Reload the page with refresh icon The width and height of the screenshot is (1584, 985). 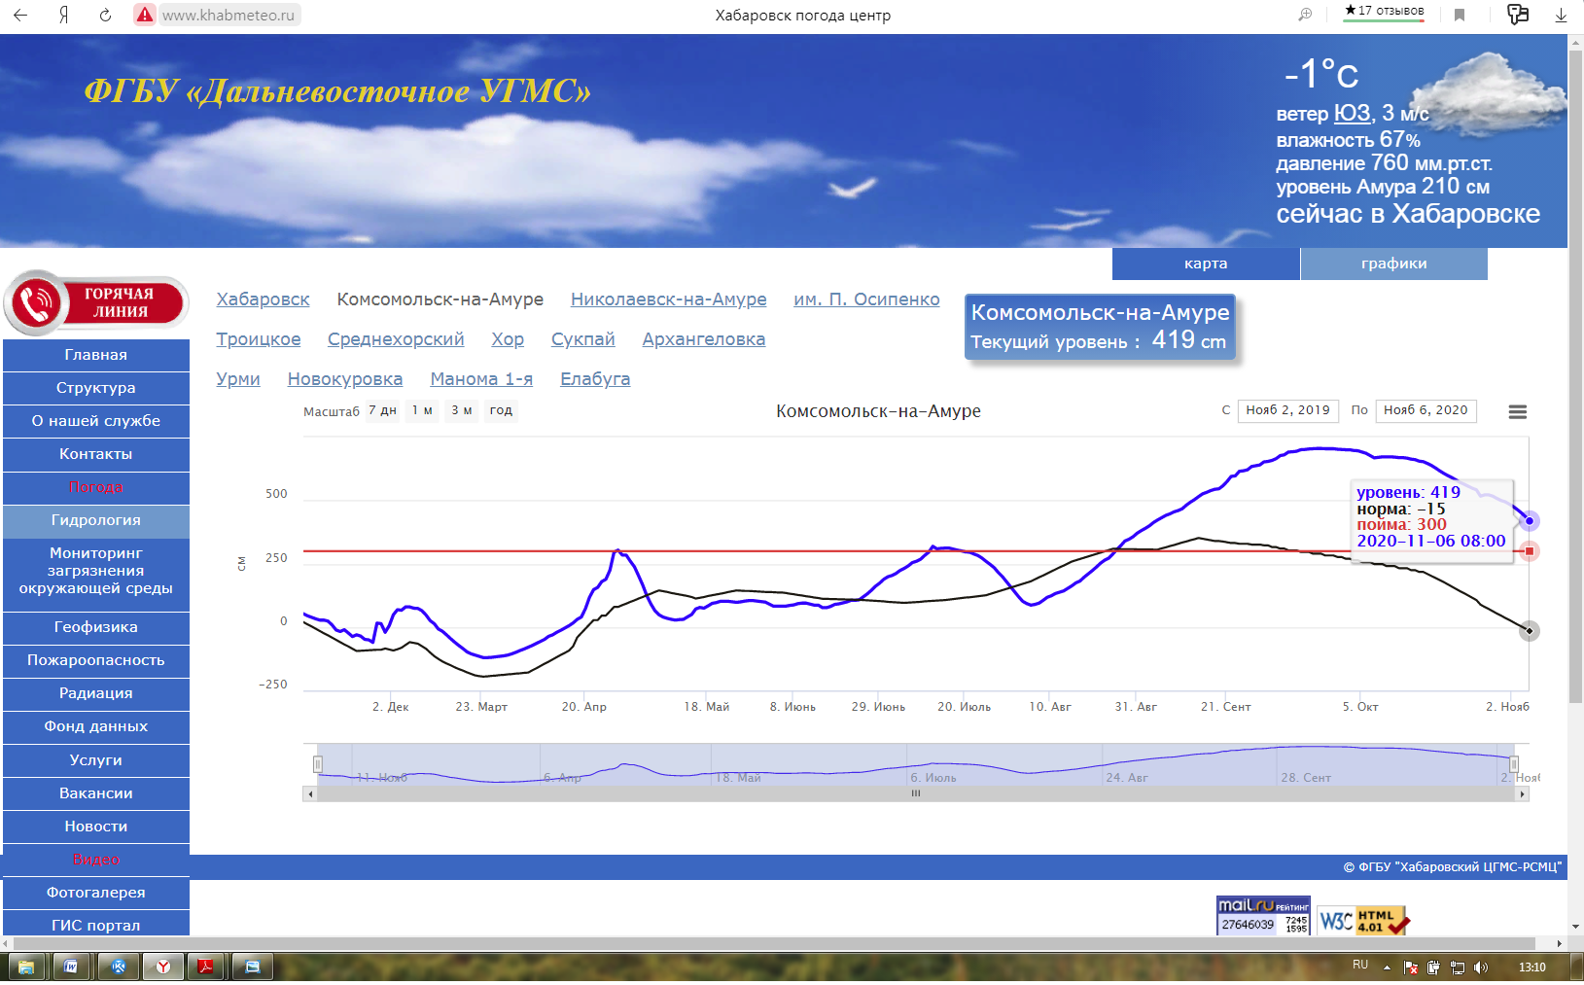[x=105, y=15]
